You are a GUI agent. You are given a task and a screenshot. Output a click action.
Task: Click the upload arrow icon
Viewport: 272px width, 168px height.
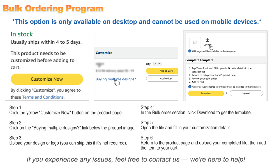(x=208, y=40)
